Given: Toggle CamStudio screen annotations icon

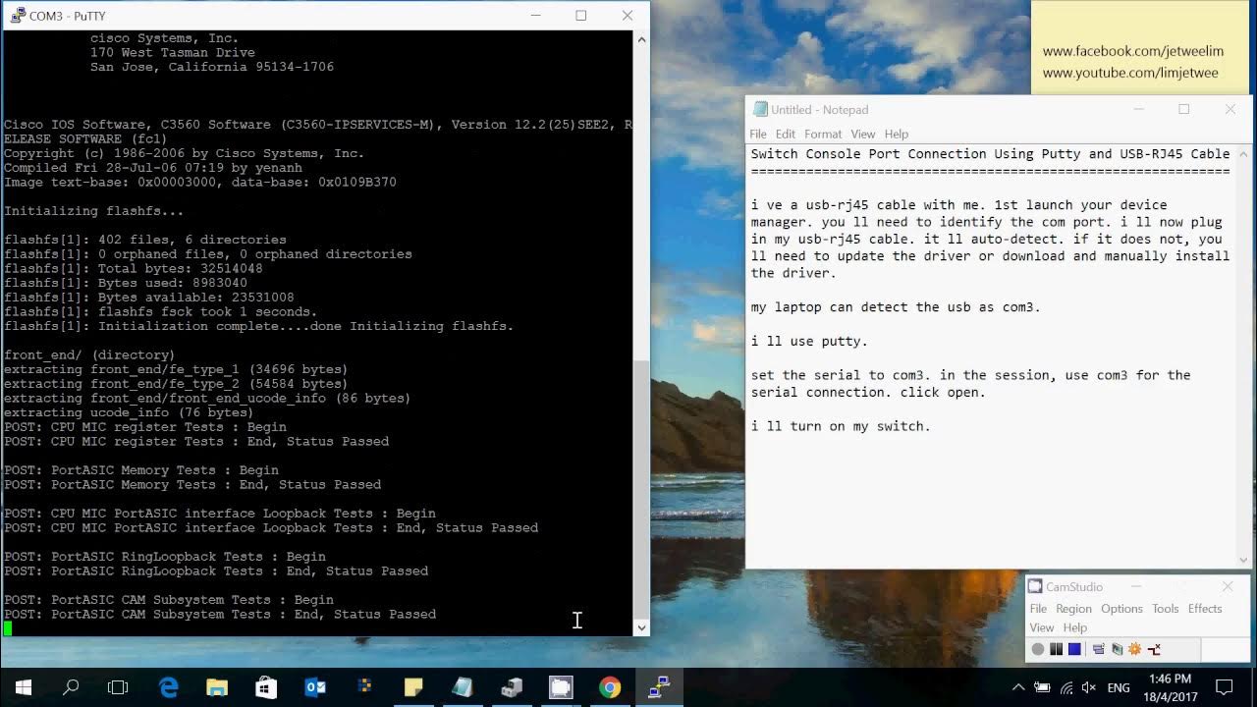Looking at the screenshot, I should 1099,649.
